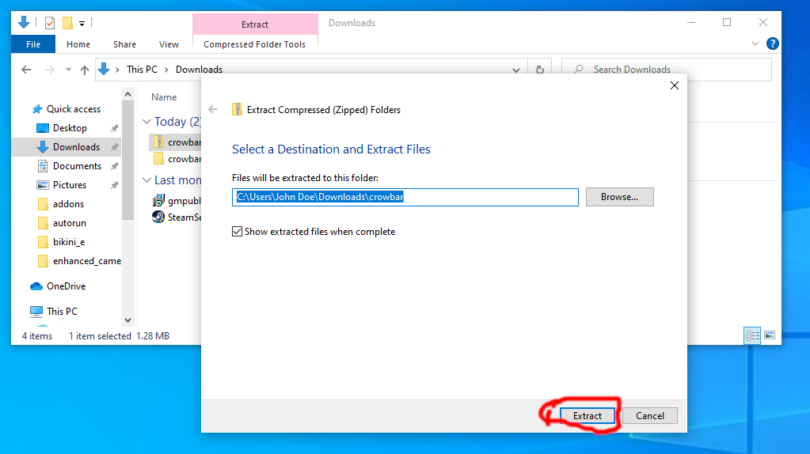
Task: Select This PC in the sidebar
Action: coord(62,311)
